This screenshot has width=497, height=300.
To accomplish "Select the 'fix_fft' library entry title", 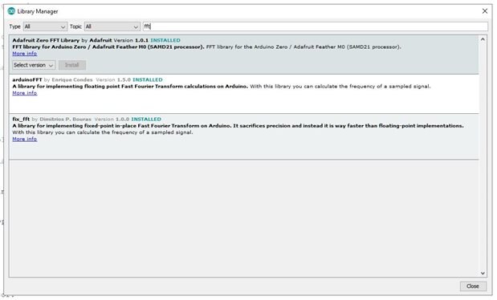I will (x=21, y=119).
